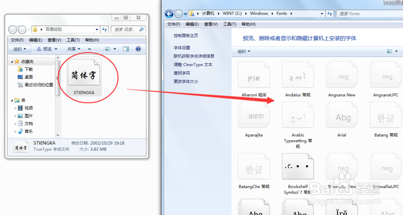Image resolution: width=403 pixels, height=215 pixels.
Task: Open 查看(V) menu in 百度经验 window
Action: [x=54, y=40]
